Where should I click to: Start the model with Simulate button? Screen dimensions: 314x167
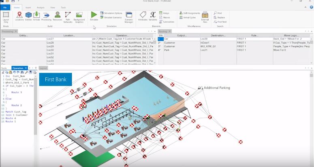(94, 16)
